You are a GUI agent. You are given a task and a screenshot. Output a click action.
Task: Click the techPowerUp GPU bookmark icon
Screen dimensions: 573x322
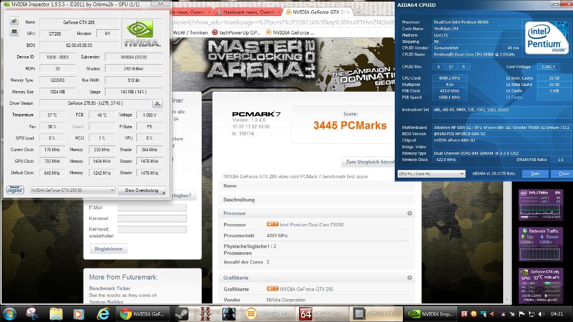215,33
